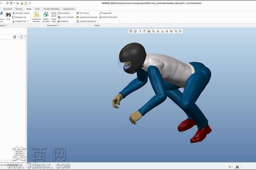256x170 pixels.
Task: Select the Tools ribbon tab
Action: (29, 9)
